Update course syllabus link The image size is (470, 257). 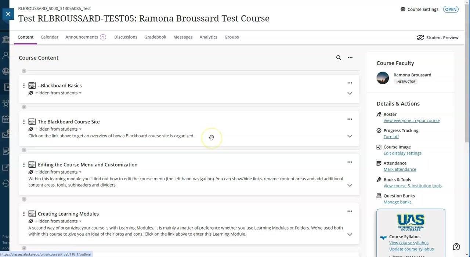411,249
